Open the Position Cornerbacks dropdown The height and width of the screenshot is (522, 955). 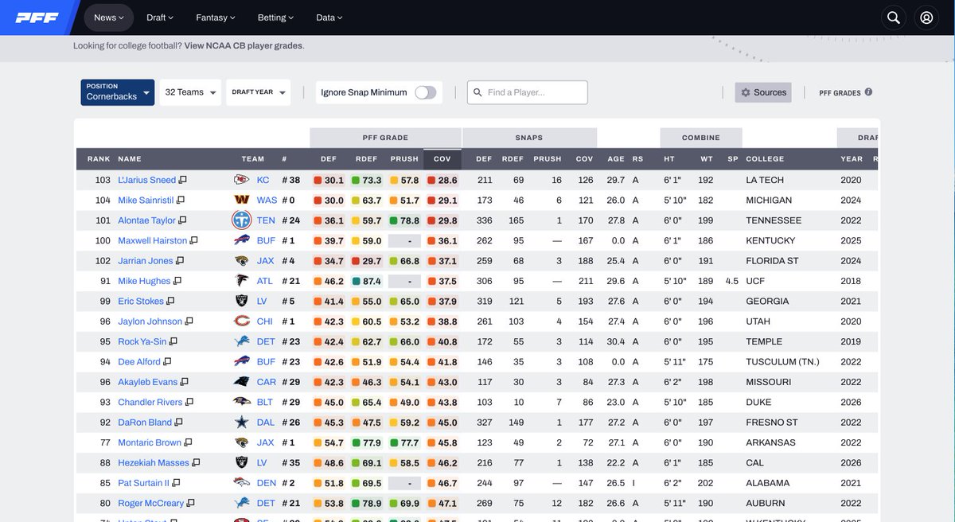click(117, 92)
